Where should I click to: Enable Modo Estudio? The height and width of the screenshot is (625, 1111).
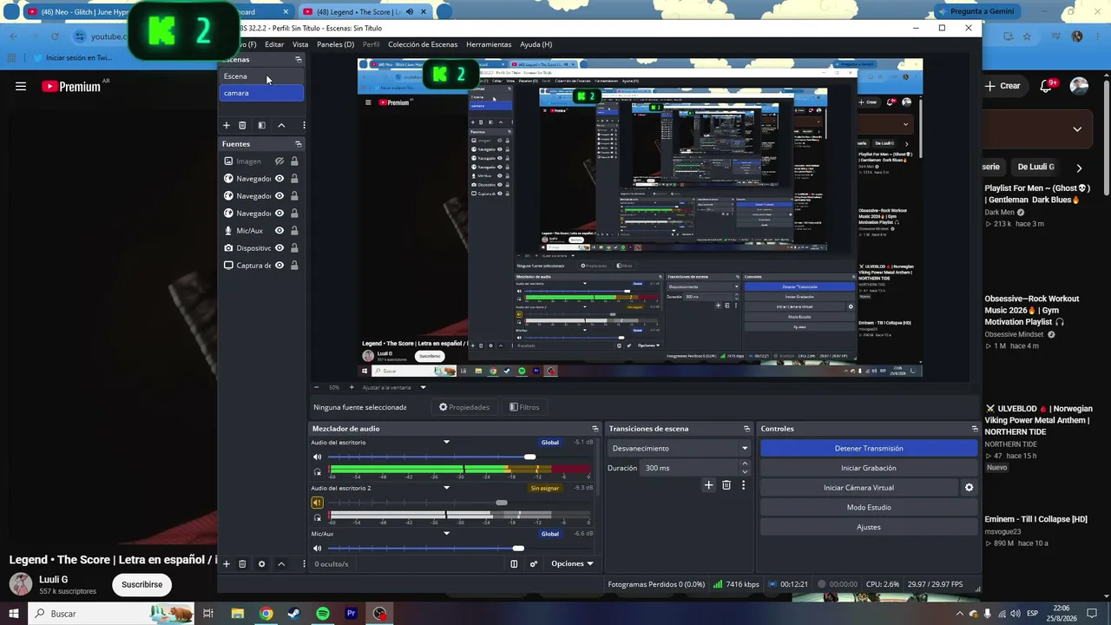[869, 508]
